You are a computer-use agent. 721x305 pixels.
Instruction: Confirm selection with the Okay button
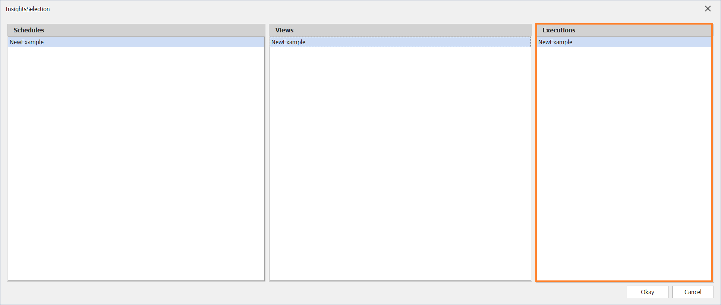[647, 292]
